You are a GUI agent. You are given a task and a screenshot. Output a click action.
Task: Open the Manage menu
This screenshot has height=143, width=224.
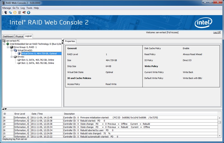click(7, 8)
